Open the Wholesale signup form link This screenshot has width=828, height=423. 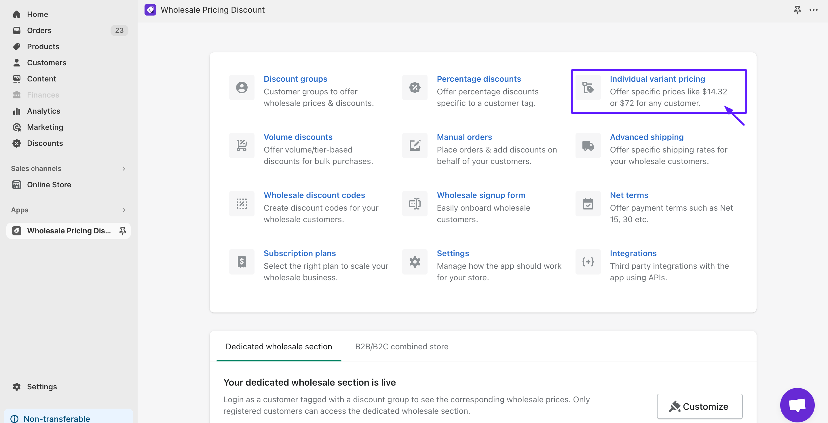[x=481, y=195]
